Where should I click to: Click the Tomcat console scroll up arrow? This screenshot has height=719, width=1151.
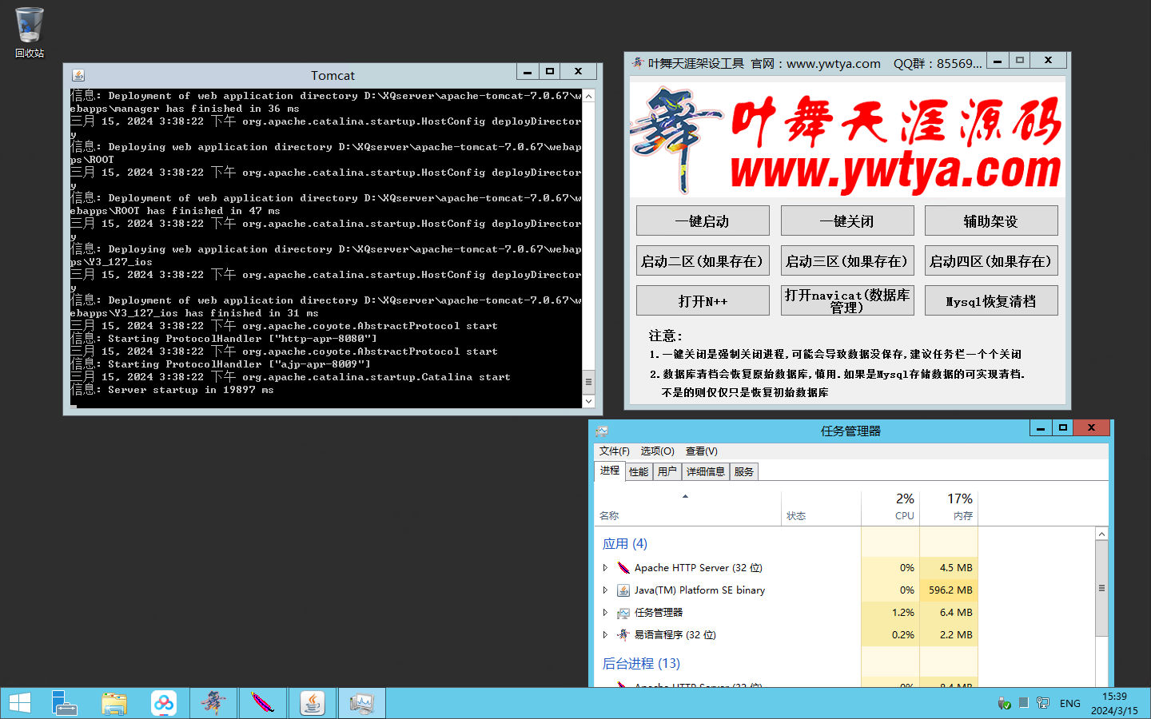[588, 96]
